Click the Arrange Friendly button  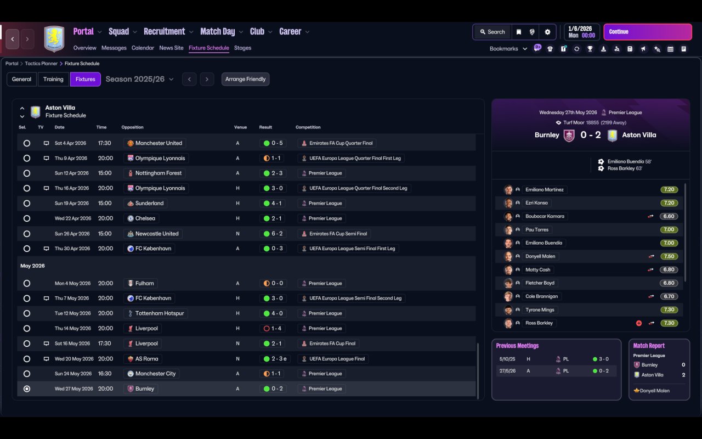tap(245, 80)
